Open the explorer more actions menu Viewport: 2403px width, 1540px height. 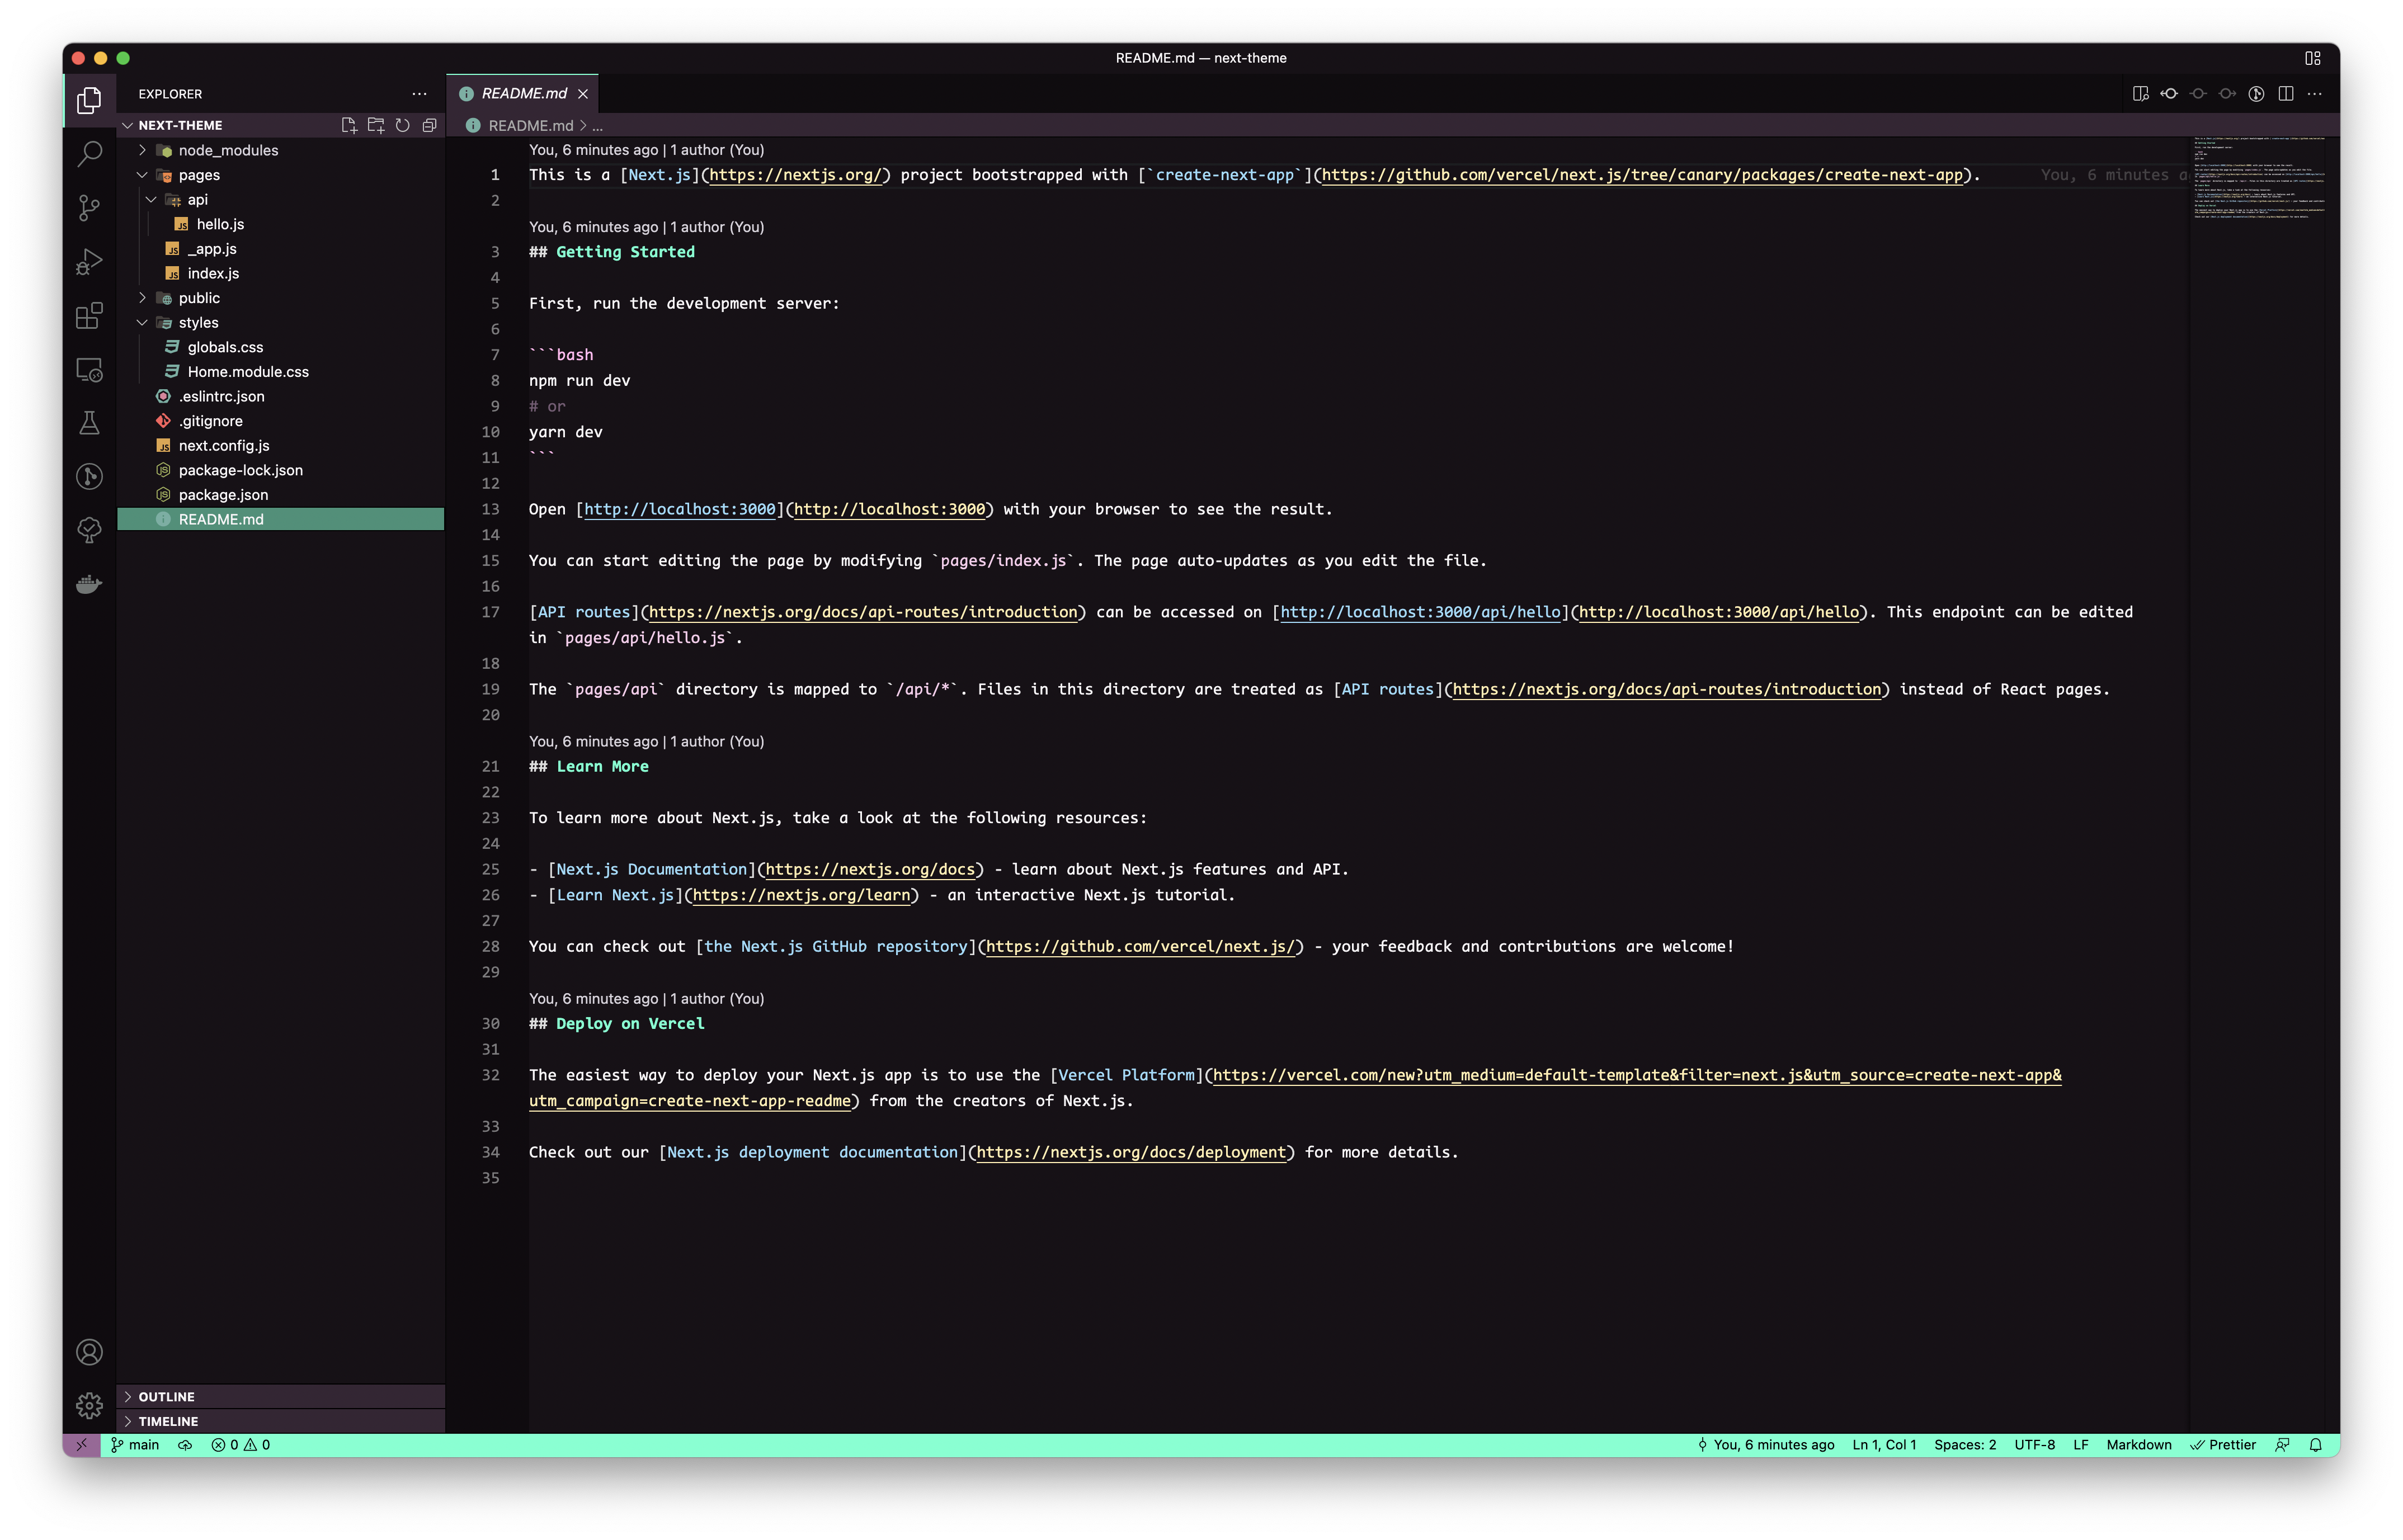pos(419,94)
